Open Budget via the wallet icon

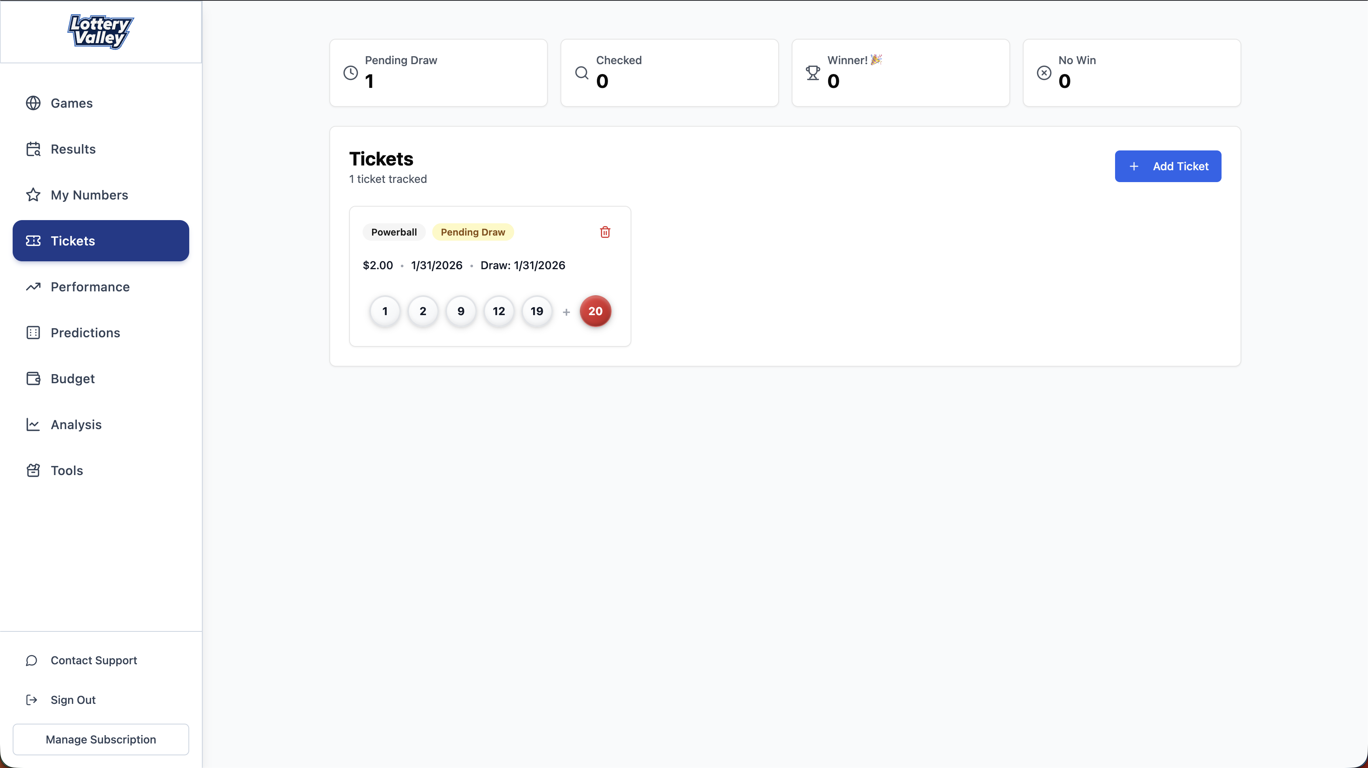(33, 379)
